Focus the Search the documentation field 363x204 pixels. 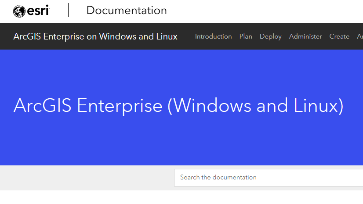pos(269,177)
